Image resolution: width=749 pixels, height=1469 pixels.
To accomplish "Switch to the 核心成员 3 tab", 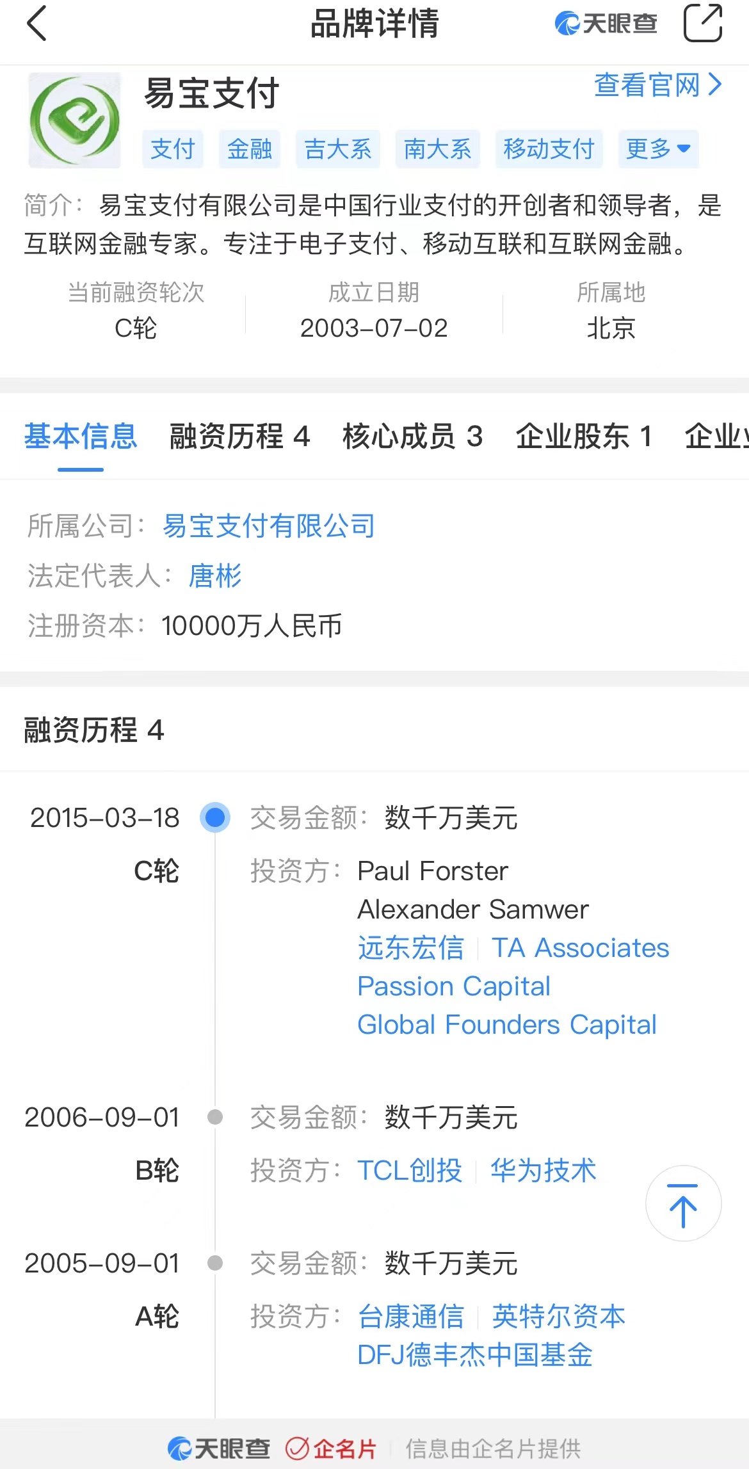I will pyautogui.click(x=413, y=437).
